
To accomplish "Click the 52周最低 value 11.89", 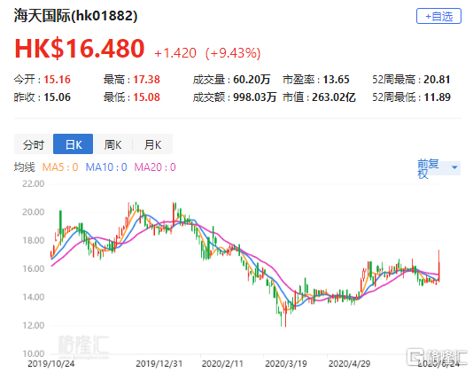I will pyautogui.click(x=437, y=97).
